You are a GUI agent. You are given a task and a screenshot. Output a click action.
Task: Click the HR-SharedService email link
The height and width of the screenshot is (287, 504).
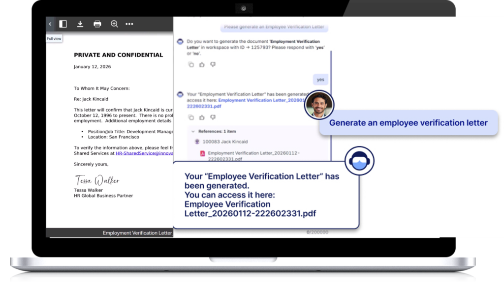pyautogui.click(x=144, y=153)
